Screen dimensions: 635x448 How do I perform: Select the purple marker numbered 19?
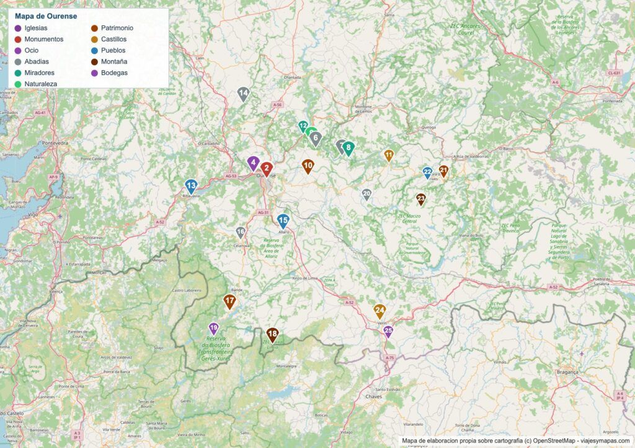[x=213, y=328]
